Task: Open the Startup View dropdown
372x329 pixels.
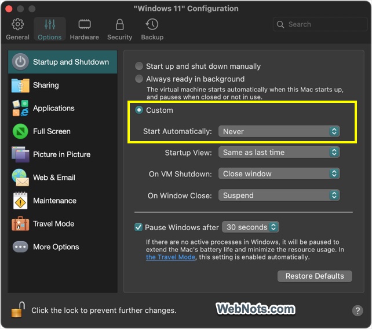Action: coord(279,152)
